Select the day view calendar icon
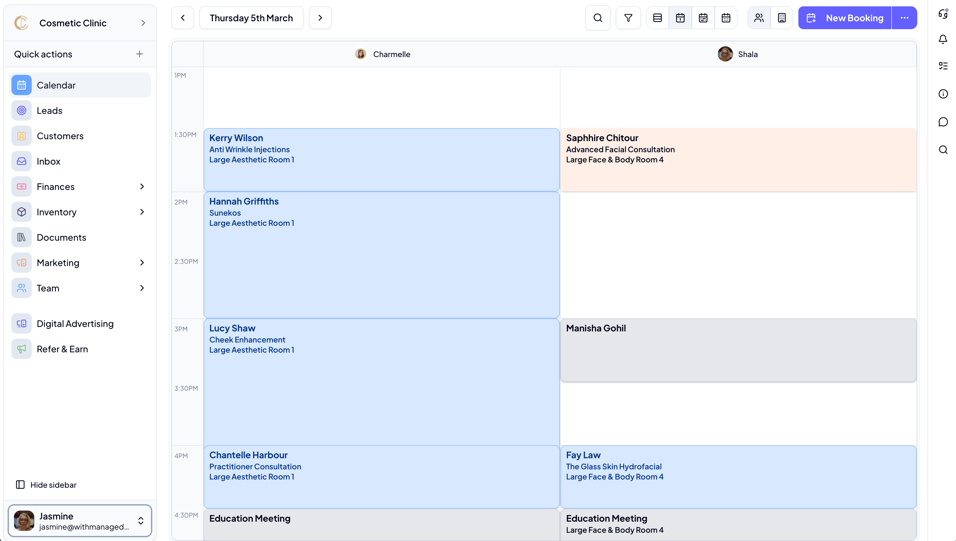Screen dimensions: 956x541 click(680, 18)
